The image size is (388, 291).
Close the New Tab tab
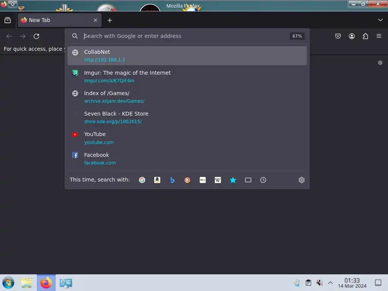click(x=95, y=20)
